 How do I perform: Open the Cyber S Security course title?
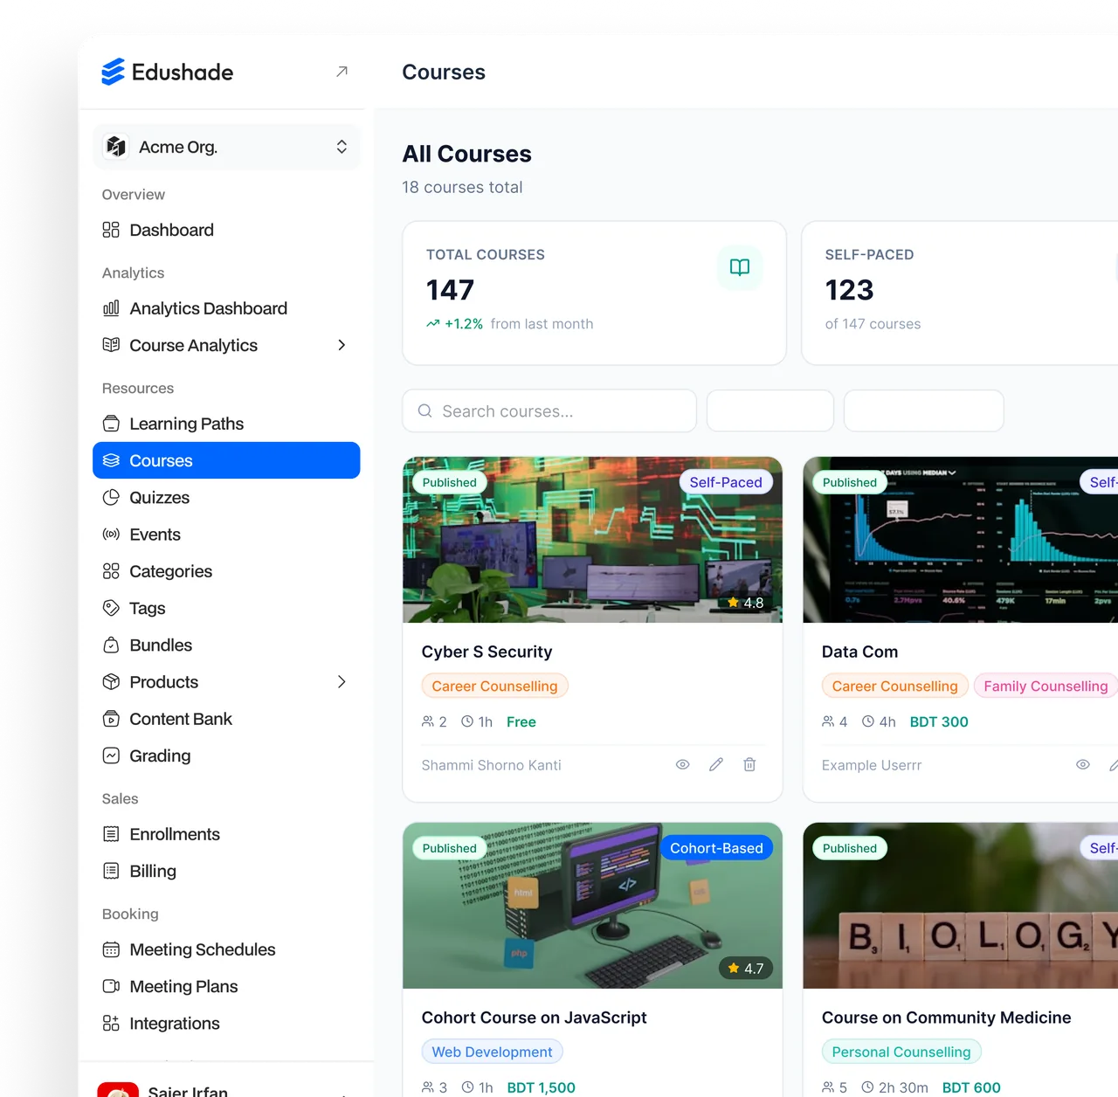(x=487, y=652)
